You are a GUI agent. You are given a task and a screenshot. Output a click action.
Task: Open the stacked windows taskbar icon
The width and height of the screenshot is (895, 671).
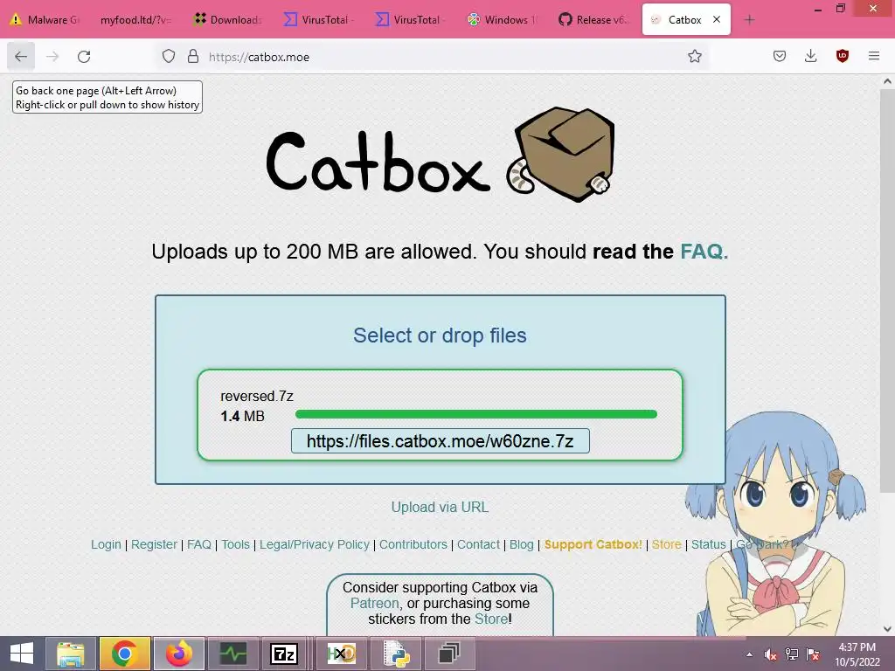click(449, 654)
